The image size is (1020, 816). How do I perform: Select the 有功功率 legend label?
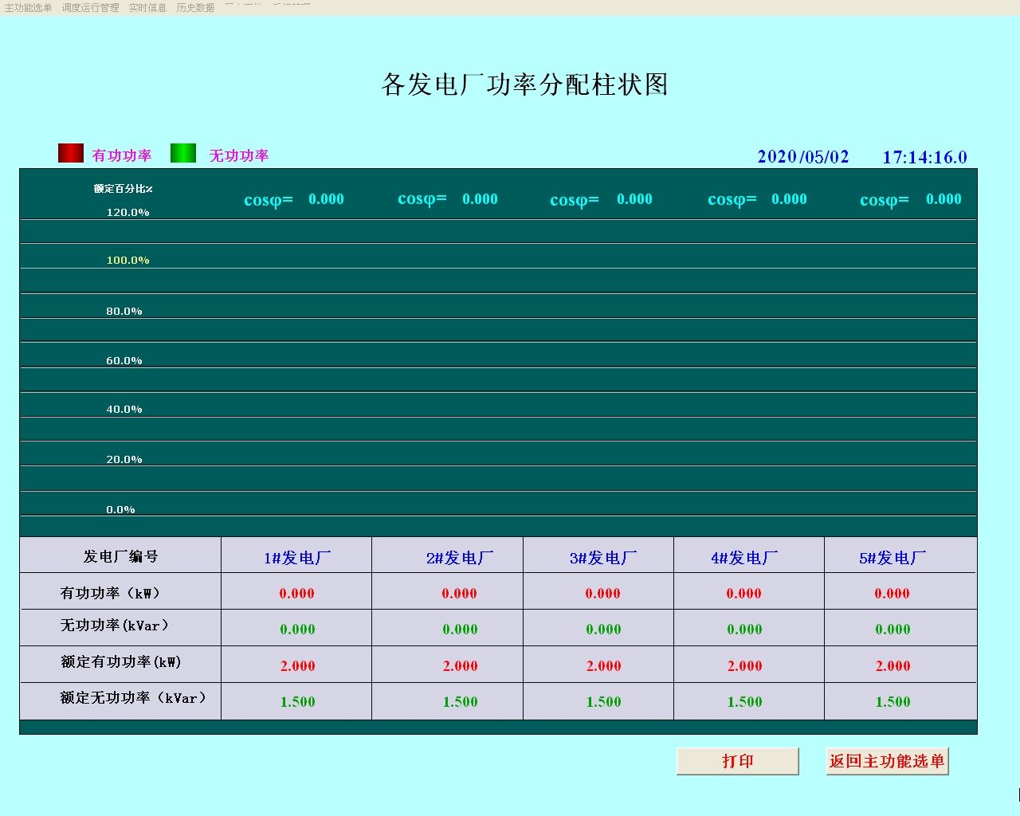click(122, 155)
